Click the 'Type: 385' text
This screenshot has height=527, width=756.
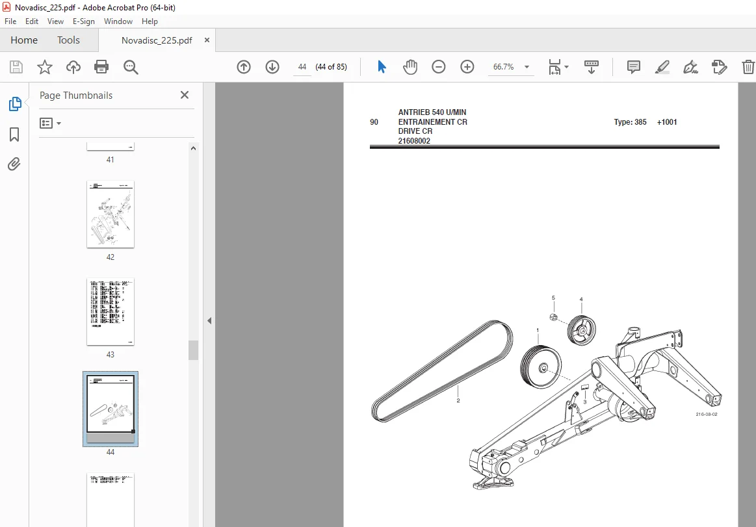pyautogui.click(x=630, y=122)
